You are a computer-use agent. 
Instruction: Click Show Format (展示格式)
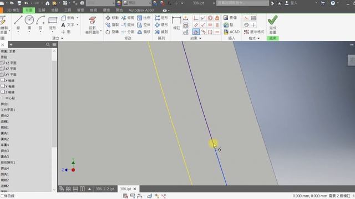click(254, 32)
